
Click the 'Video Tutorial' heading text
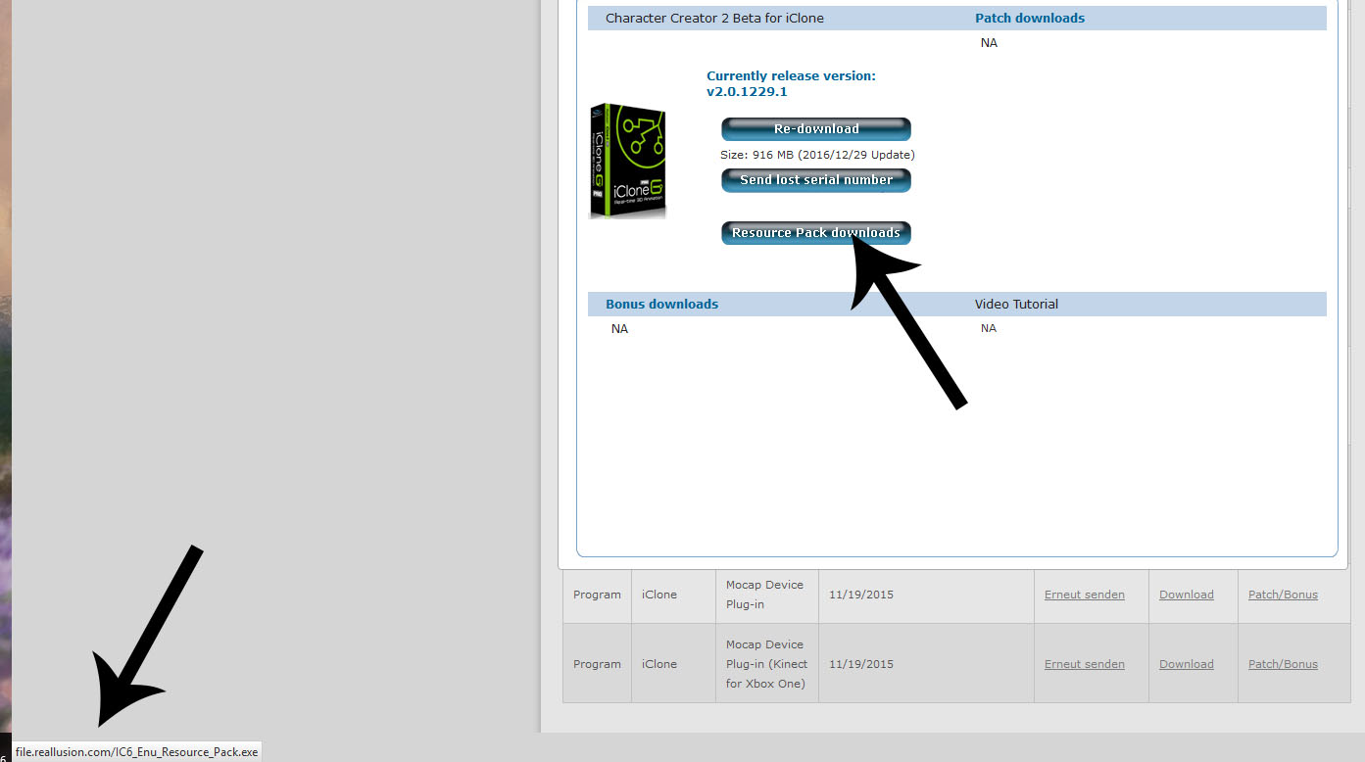click(x=1016, y=304)
